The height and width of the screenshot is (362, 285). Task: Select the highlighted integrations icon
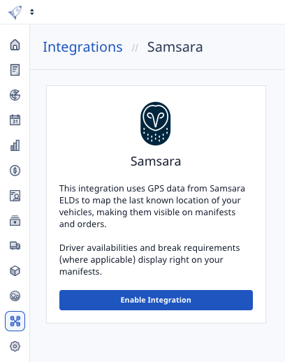pos(15,321)
